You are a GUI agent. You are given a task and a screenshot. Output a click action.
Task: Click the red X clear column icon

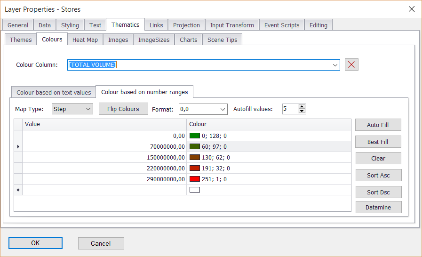coord(351,64)
